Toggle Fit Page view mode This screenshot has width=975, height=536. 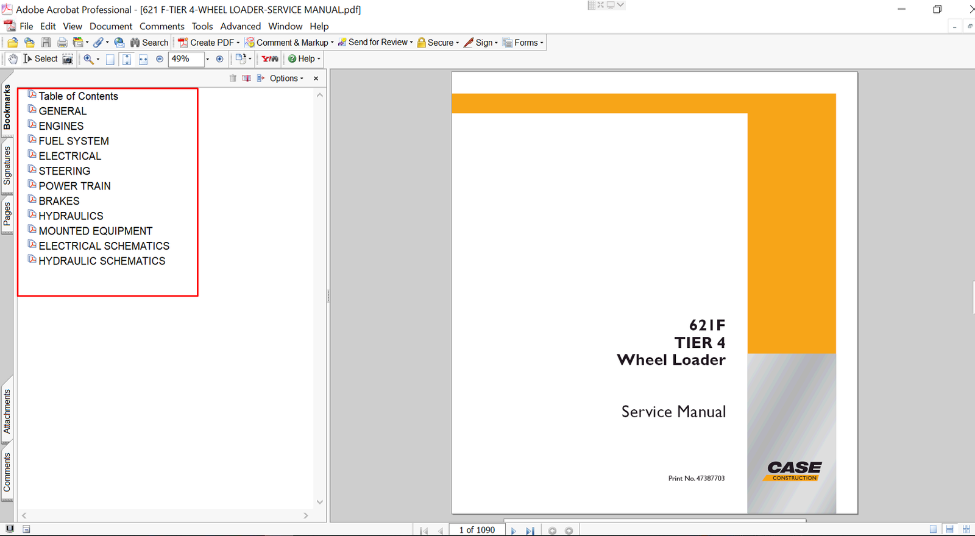point(127,59)
